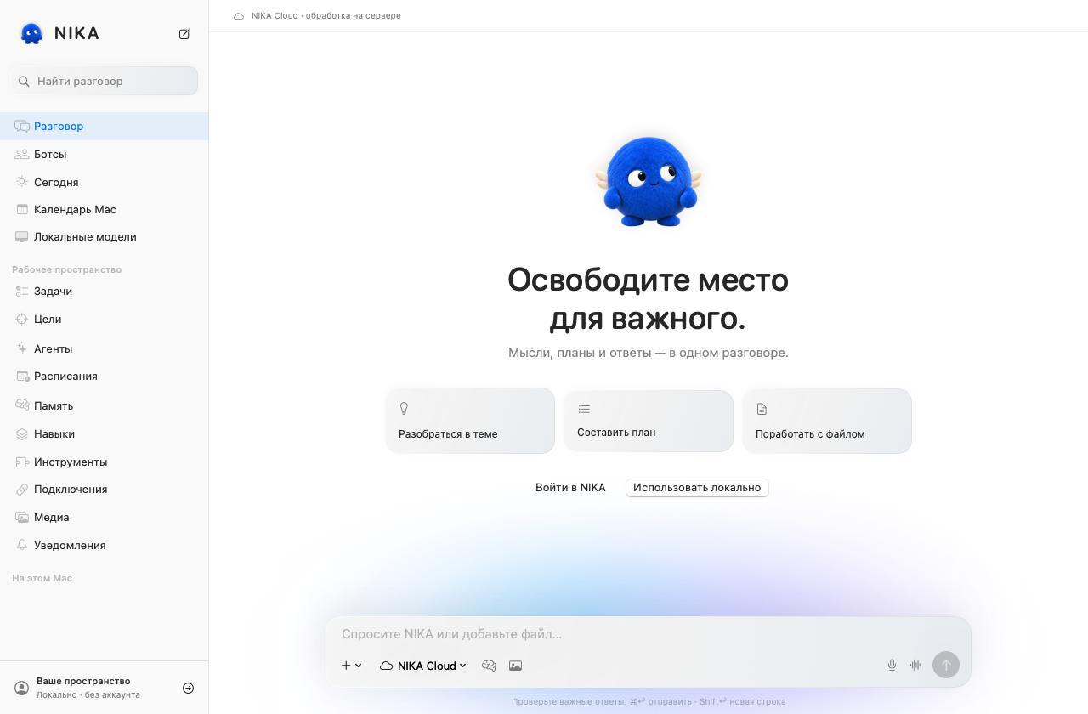Click the Ваше пространство account row
Screen dimensions: 1088x714
[x=104, y=688]
